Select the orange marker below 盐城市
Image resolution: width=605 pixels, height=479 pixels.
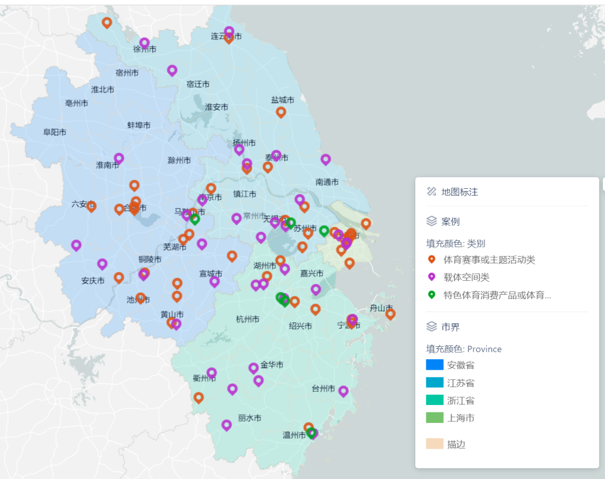tap(281, 112)
